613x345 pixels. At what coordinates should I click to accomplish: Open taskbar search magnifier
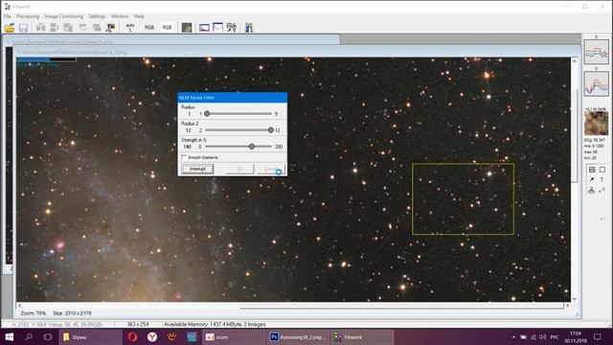point(29,336)
